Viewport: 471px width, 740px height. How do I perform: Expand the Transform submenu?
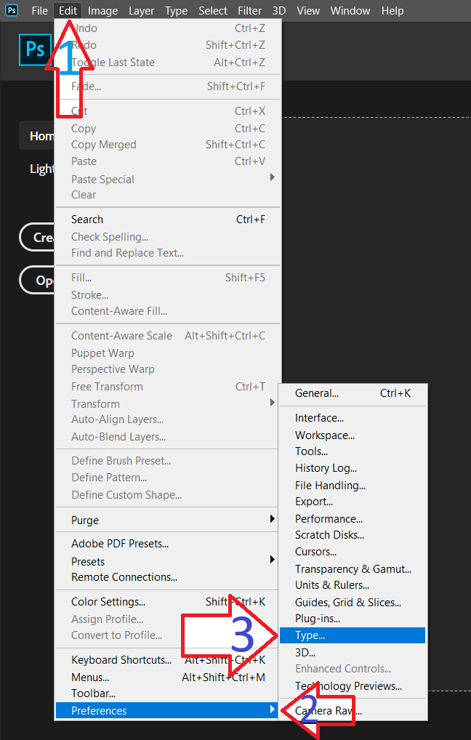[168, 403]
